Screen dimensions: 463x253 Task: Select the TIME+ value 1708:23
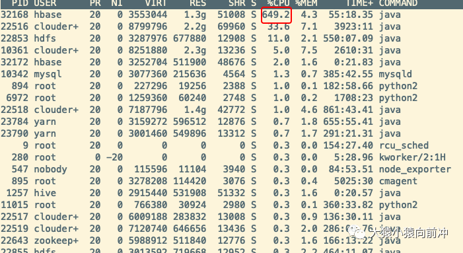[354, 98]
